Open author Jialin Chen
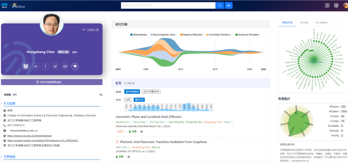This screenshot has width=348, height=163. [x=121, y=147]
